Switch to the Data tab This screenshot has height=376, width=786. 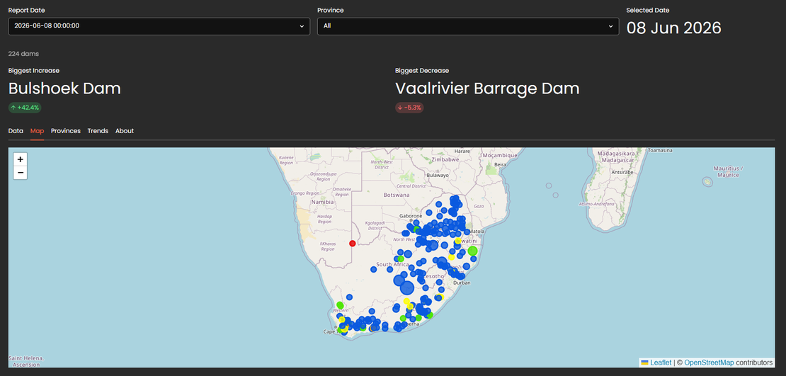pos(16,131)
